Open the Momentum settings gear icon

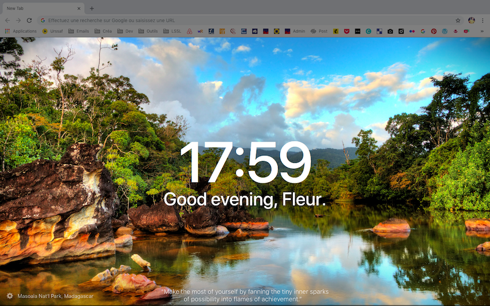tap(9, 296)
